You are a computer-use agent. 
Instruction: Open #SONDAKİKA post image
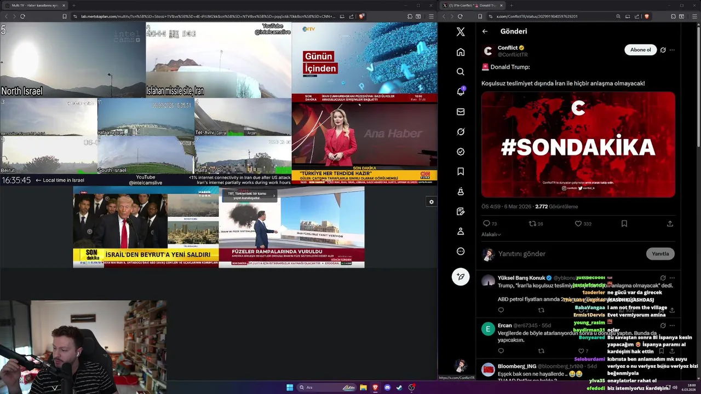point(578,144)
